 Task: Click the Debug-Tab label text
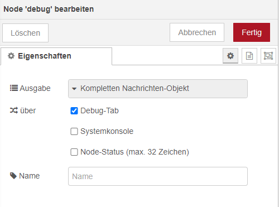99,110
